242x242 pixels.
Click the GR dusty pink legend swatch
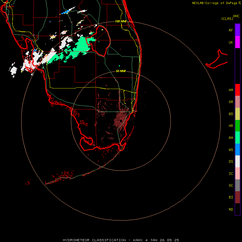237,102
